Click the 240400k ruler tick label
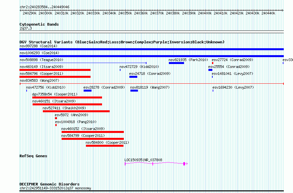The image size is (293, 193). 205,13
